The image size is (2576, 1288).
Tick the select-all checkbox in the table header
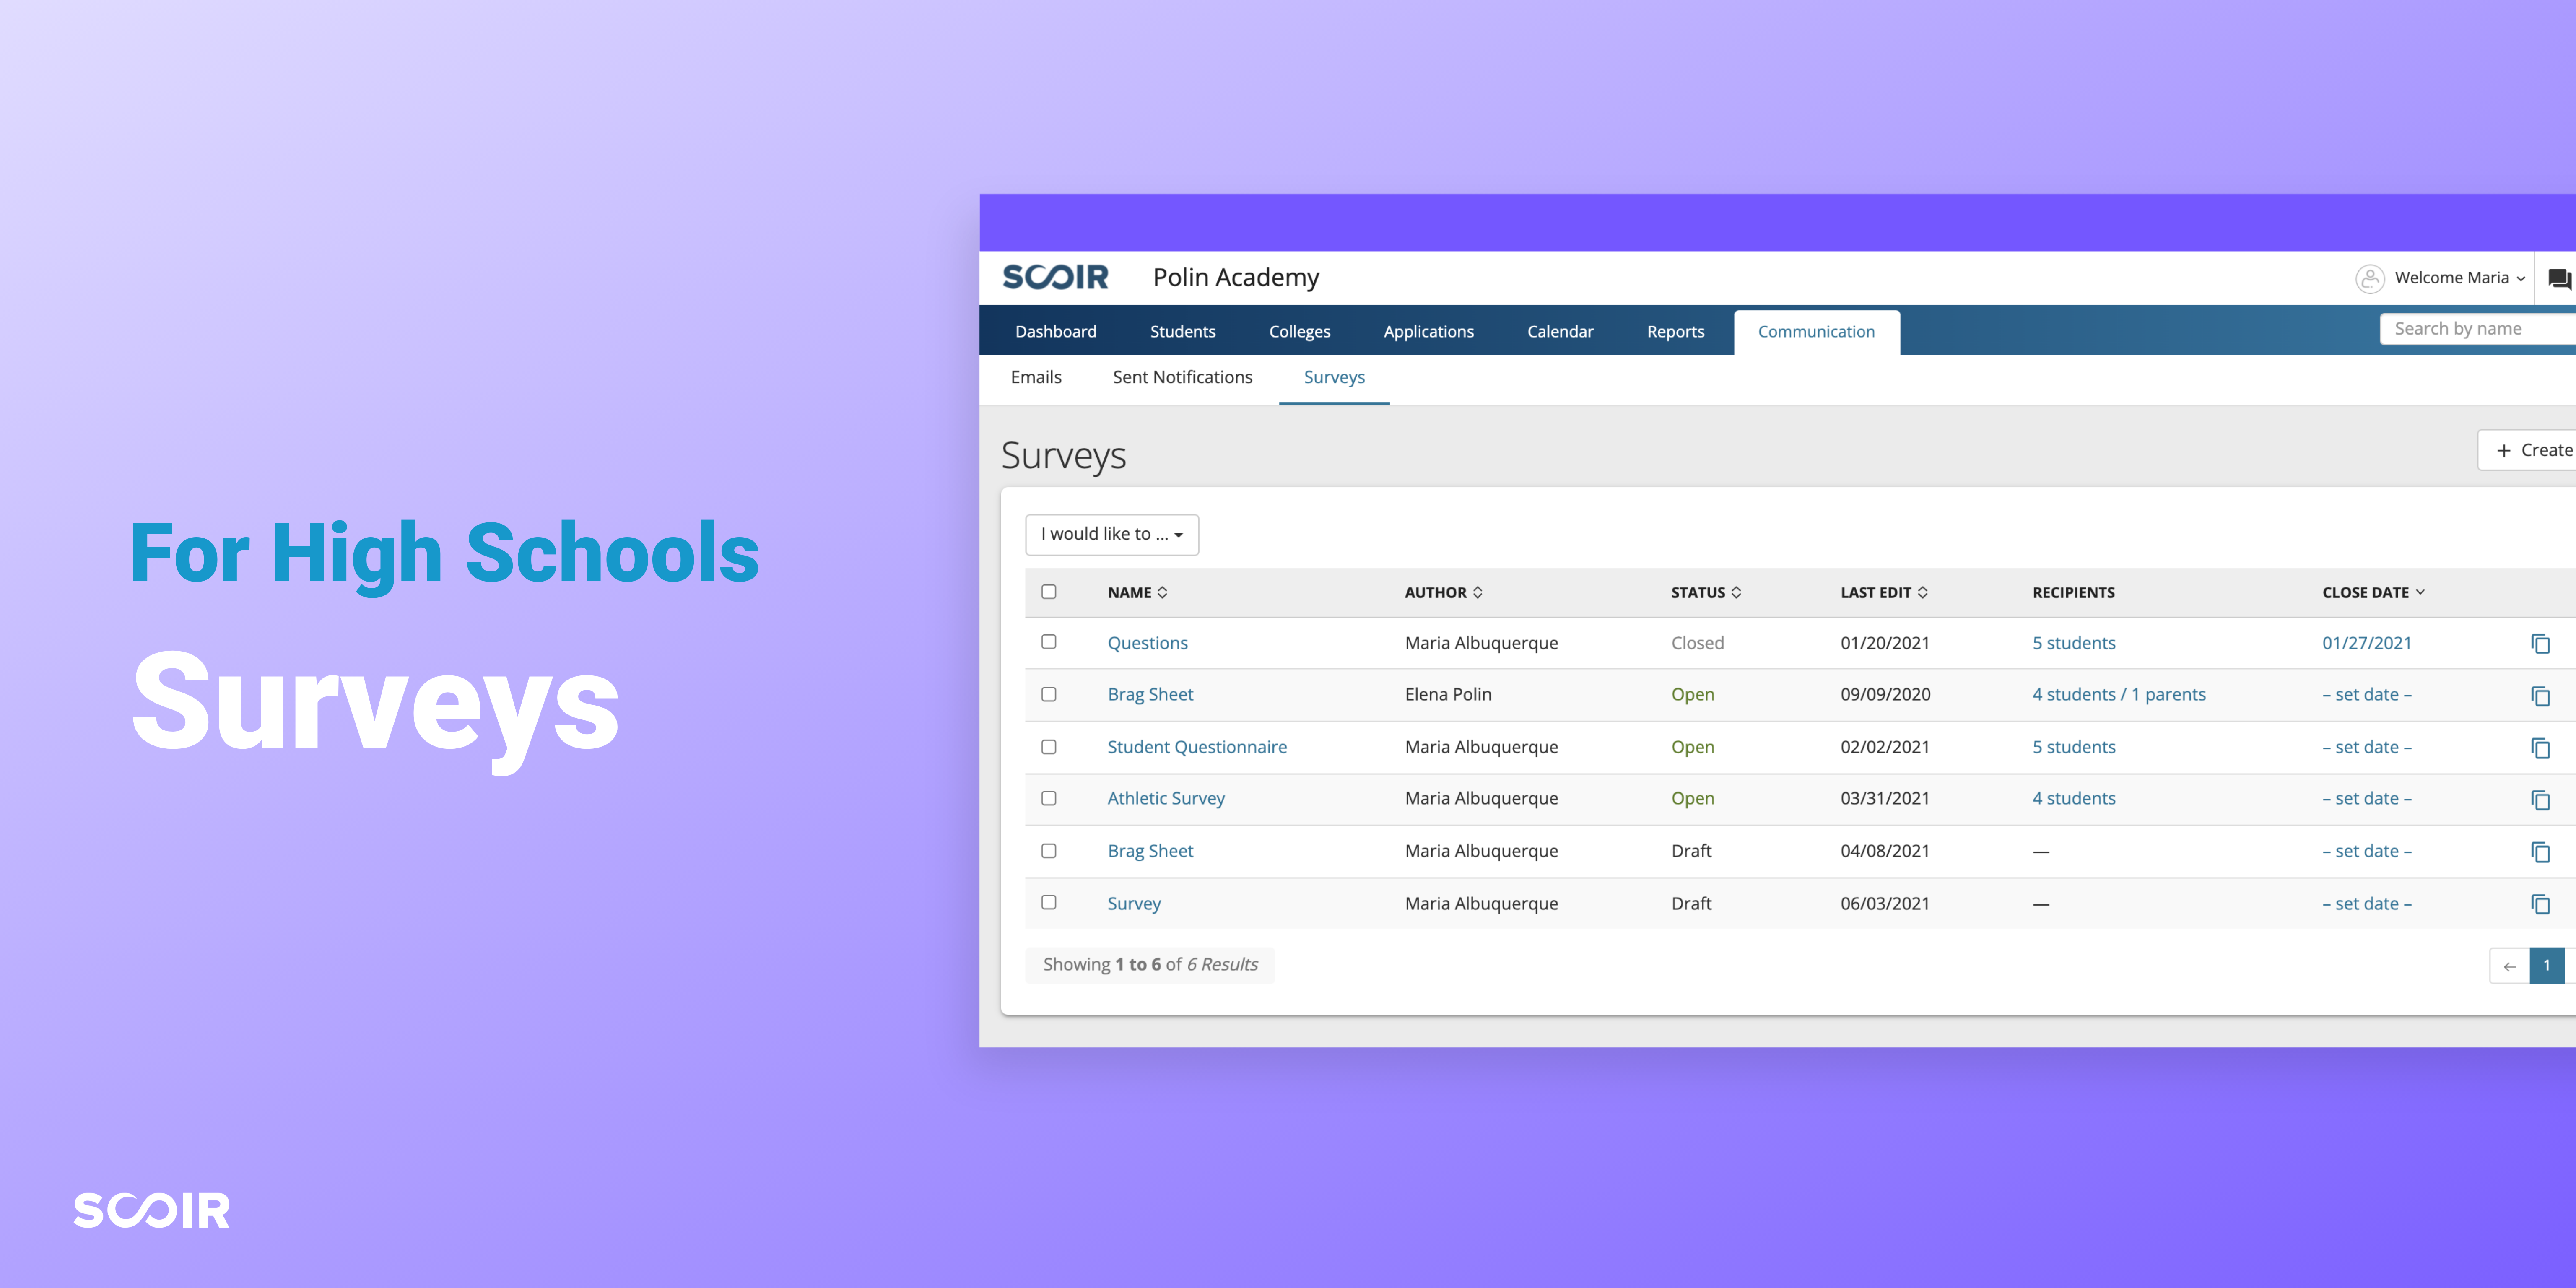click(1049, 591)
